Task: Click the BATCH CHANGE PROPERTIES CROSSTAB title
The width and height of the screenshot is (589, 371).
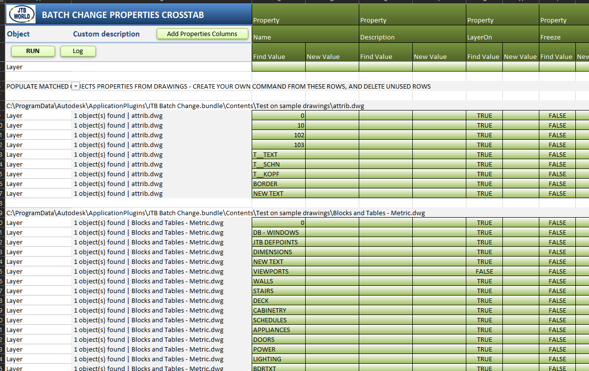Action: pos(123,15)
